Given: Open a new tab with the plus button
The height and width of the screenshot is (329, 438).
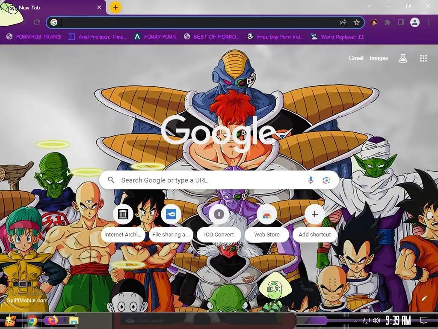Looking at the screenshot, I should 115,7.
